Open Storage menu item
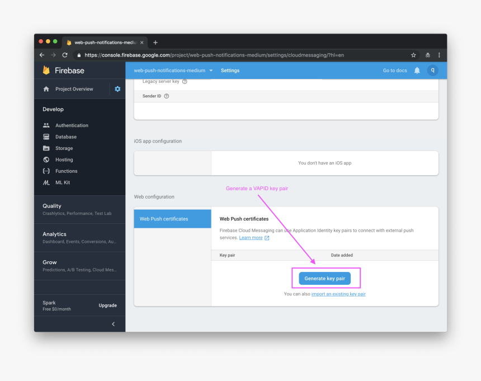The height and width of the screenshot is (381, 481). pos(64,148)
